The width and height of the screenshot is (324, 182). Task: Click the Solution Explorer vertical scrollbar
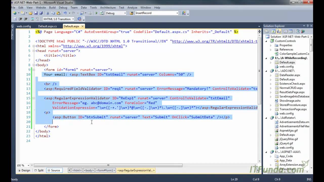click(312, 45)
